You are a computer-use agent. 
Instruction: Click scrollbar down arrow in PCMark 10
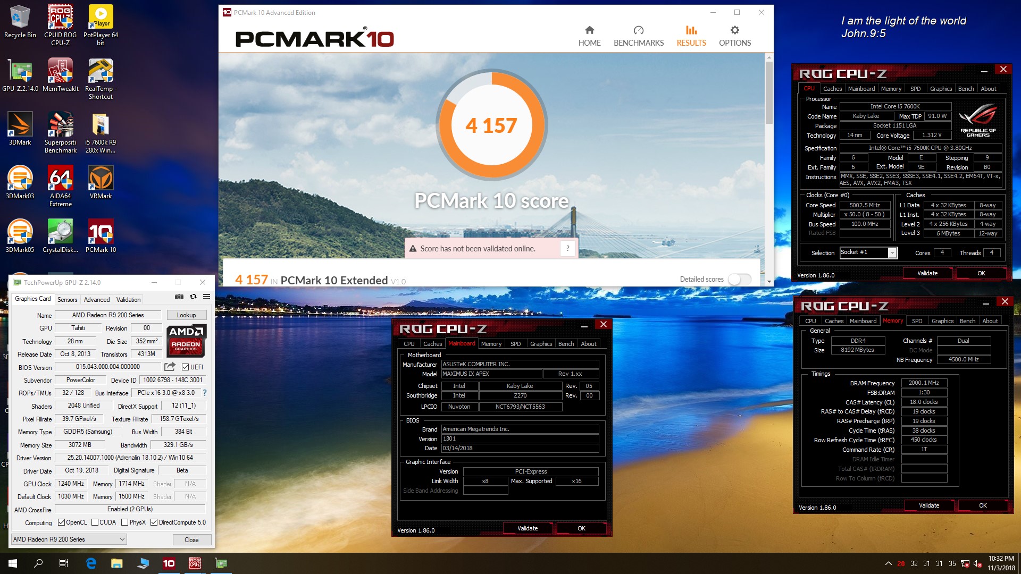click(769, 281)
